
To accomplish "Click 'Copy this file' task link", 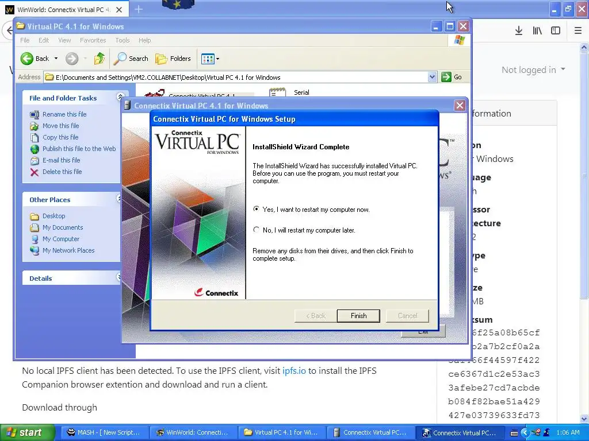I will tap(60, 137).
